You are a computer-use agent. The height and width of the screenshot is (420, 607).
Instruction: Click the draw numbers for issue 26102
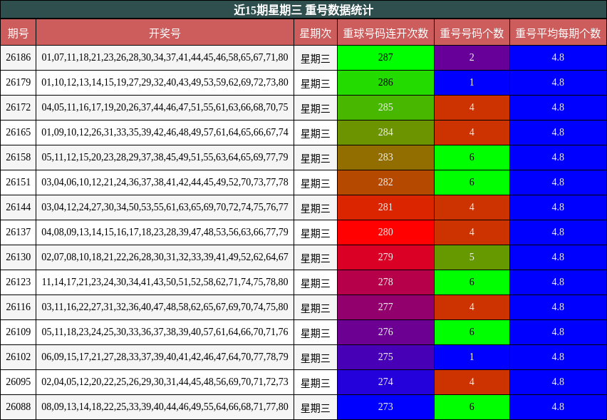pyautogui.click(x=165, y=357)
